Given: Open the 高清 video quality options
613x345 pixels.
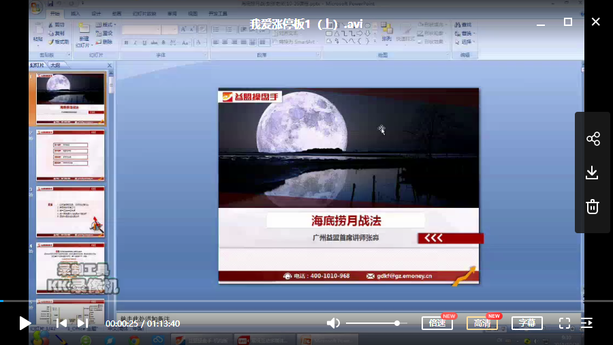Looking at the screenshot, I should pyautogui.click(x=482, y=323).
